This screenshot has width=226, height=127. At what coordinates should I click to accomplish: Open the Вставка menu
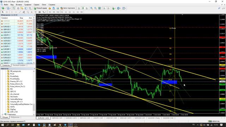(x=19, y=5)
